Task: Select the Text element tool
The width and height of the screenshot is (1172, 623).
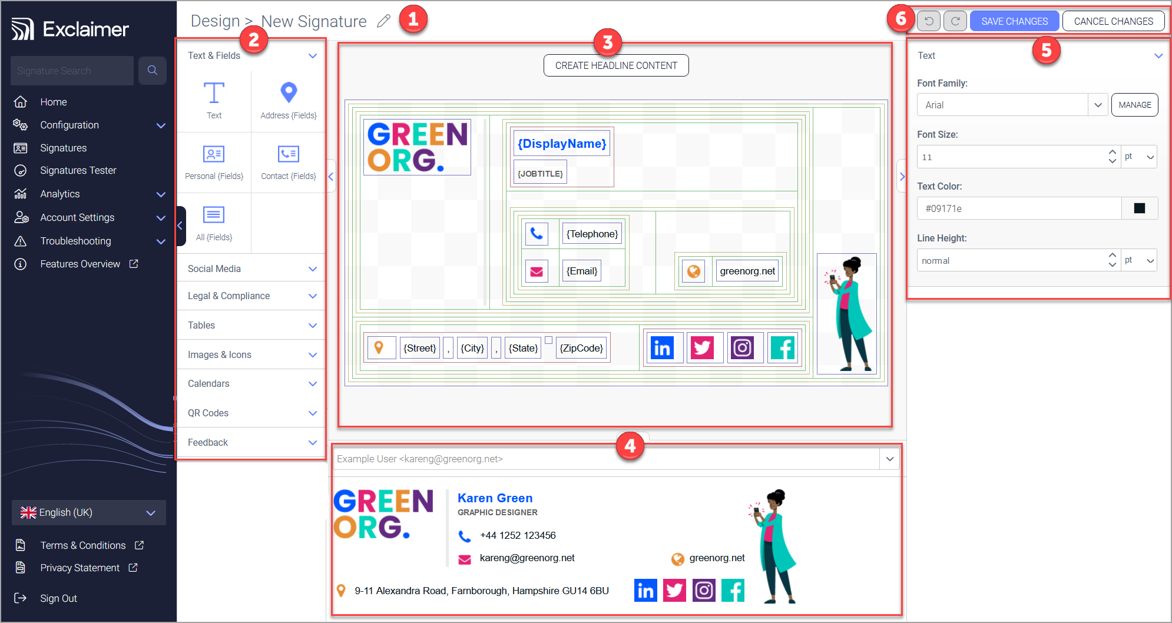Action: (214, 101)
